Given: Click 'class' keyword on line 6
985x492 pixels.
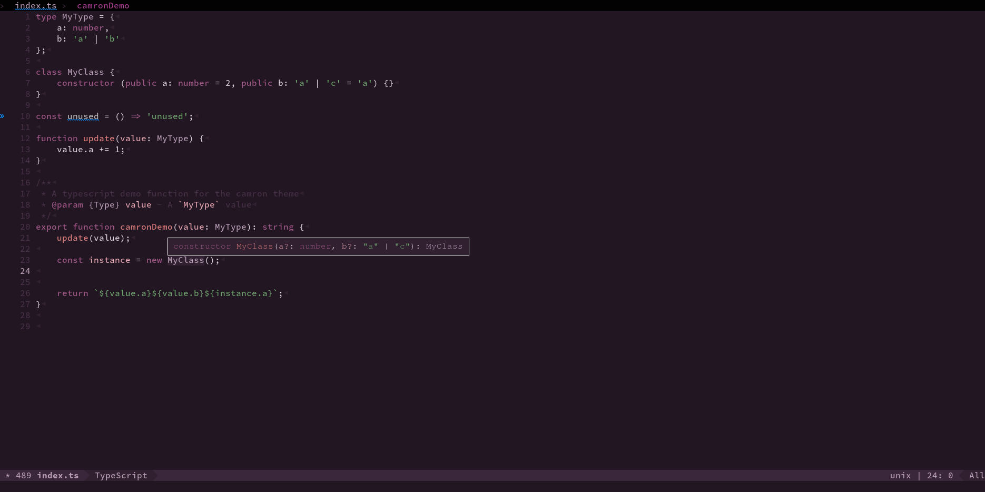Looking at the screenshot, I should [x=49, y=72].
